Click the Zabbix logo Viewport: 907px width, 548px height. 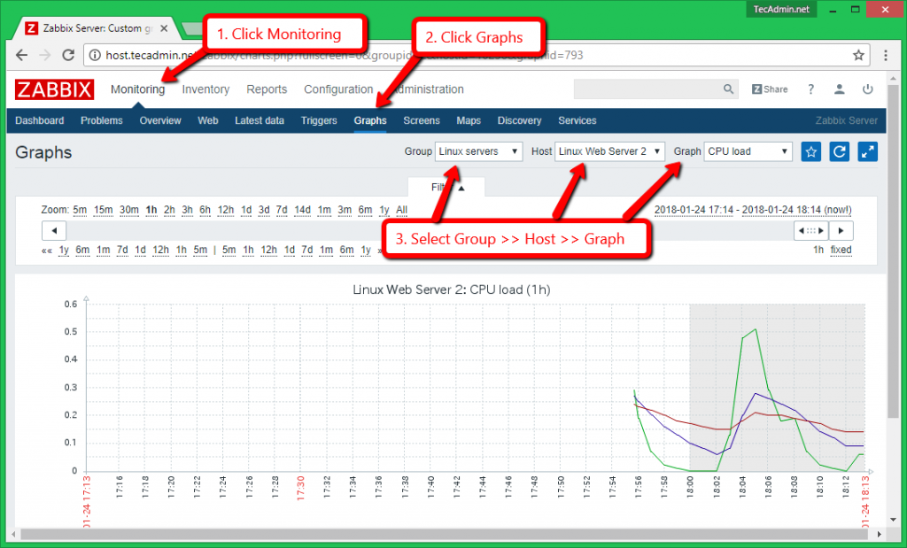53,89
